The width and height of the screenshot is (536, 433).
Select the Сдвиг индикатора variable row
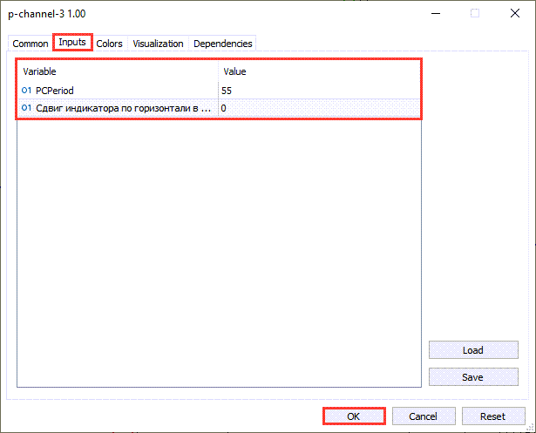(219, 108)
